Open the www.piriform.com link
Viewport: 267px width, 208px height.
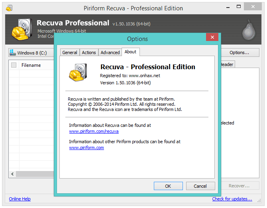[x=86, y=148]
